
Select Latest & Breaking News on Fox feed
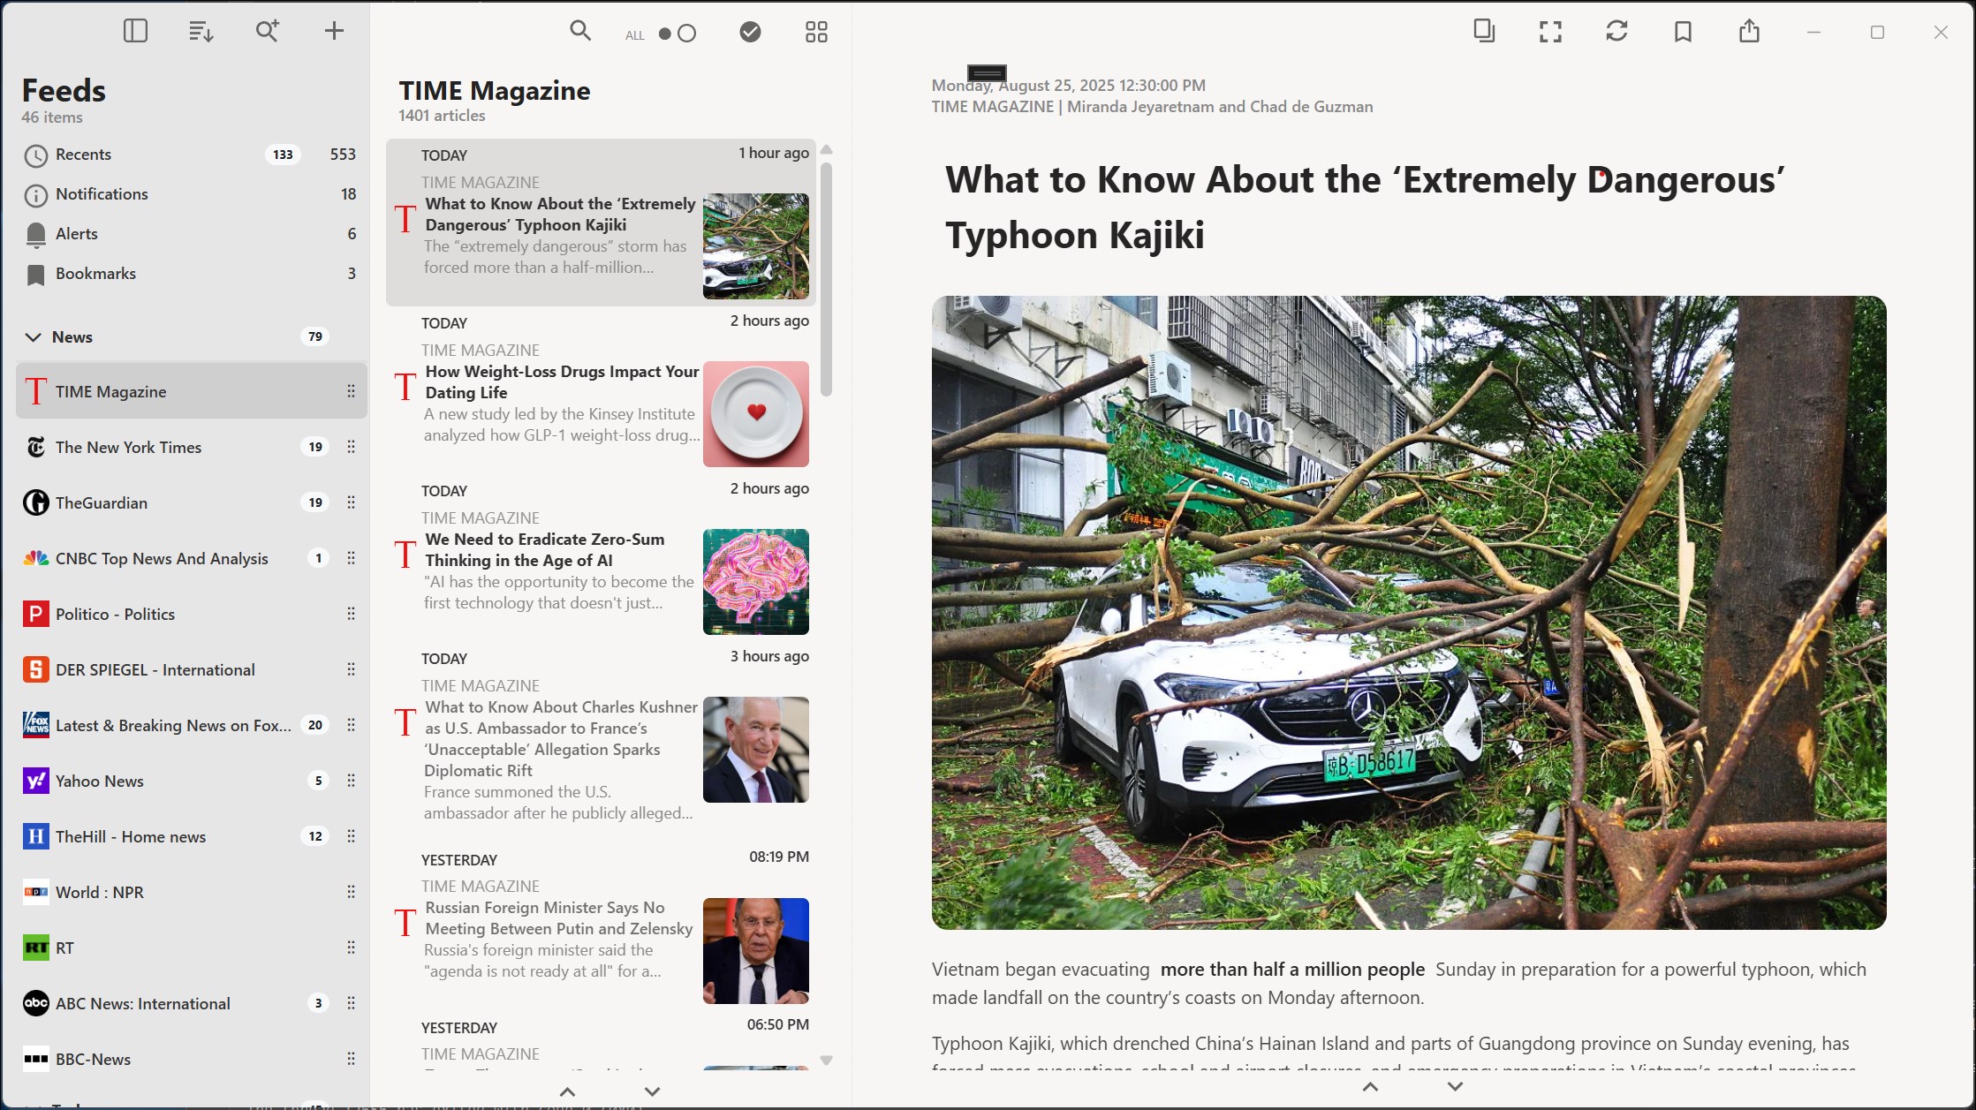(192, 725)
